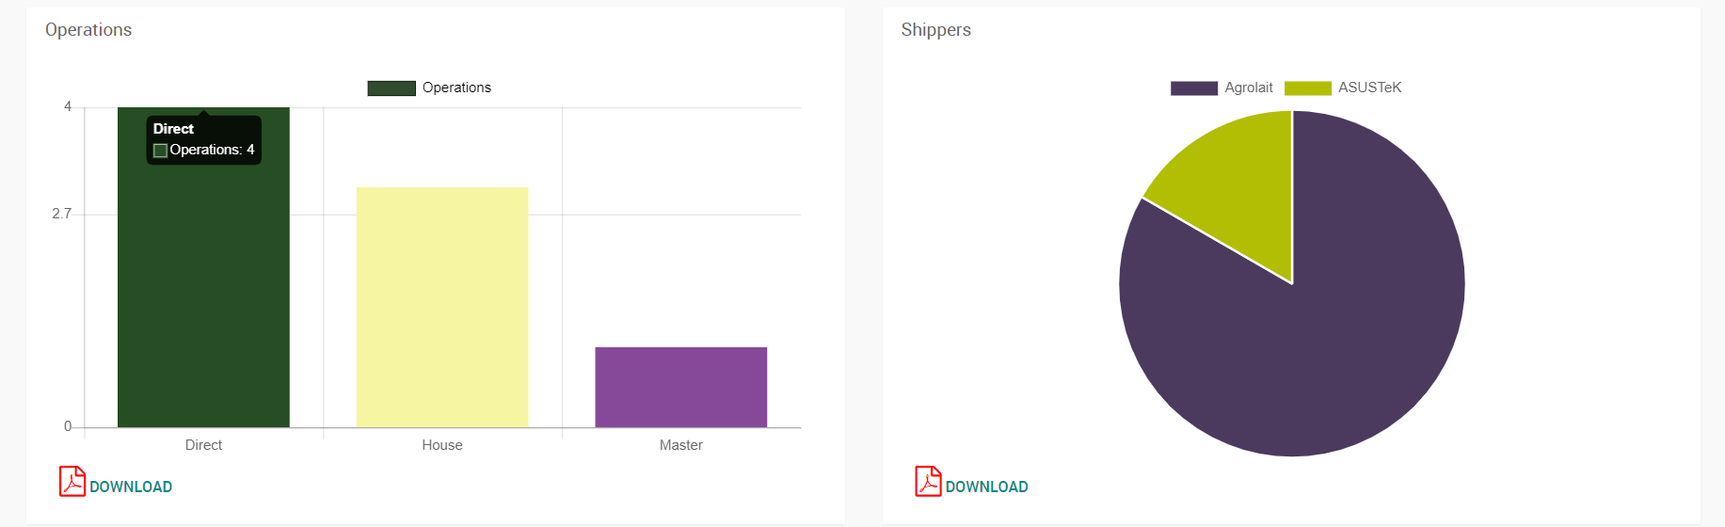1725x527 pixels.
Task: Click the purple Agrolait legend swatch
Action: click(1193, 88)
